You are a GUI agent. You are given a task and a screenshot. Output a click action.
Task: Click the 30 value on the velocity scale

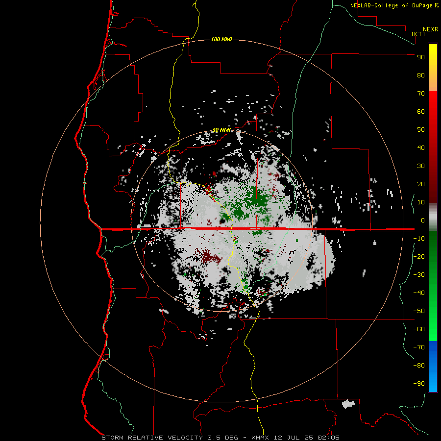[x=421, y=166]
